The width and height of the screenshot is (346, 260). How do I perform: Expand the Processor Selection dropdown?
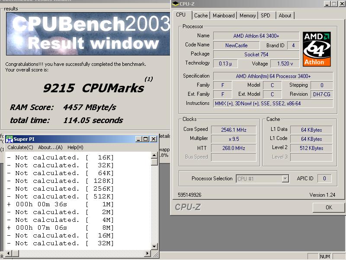pos(285,179)
